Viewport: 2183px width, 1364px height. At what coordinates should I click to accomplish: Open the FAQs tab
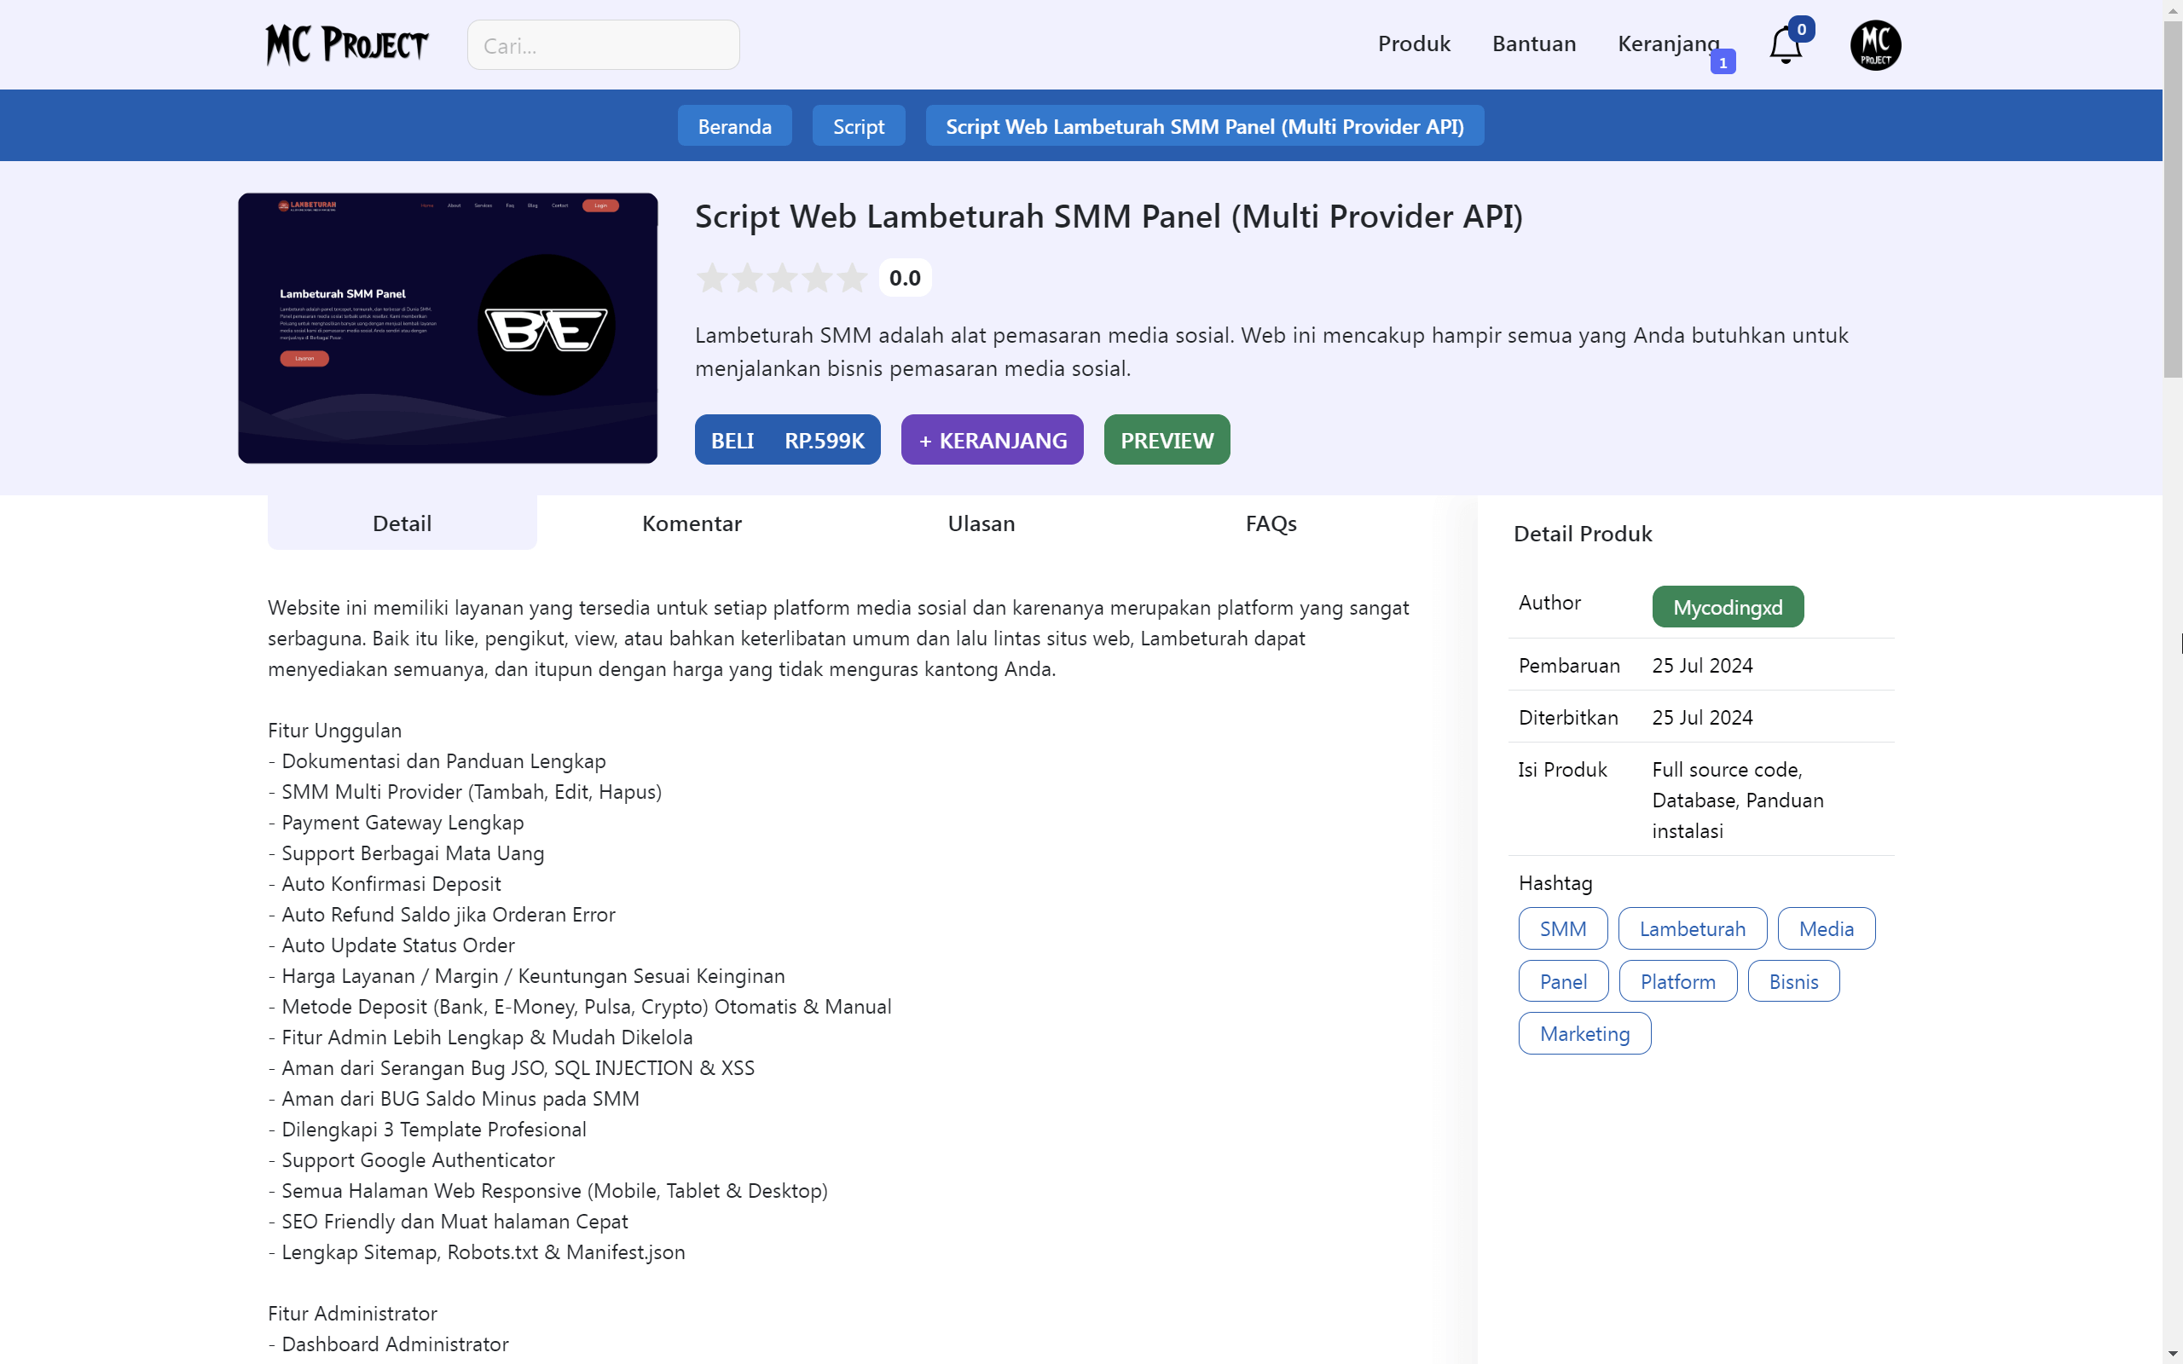pos(1270,523)
